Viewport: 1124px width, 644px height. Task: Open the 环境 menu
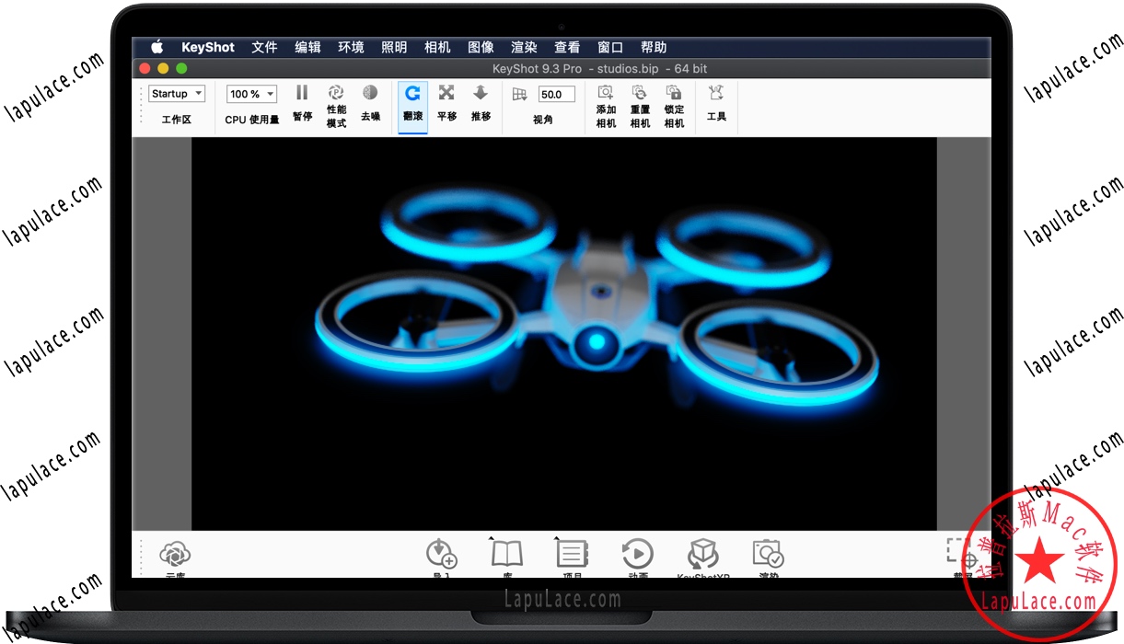point(351,48)
